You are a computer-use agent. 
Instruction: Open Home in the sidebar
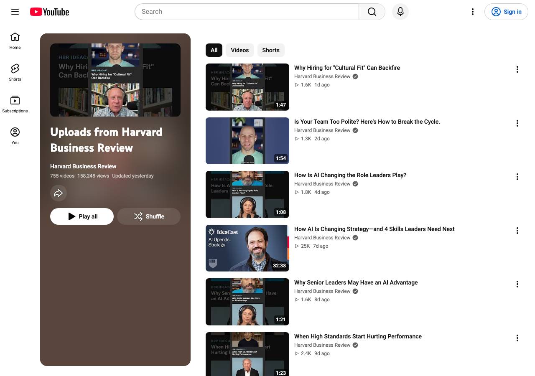pos(15,41)
